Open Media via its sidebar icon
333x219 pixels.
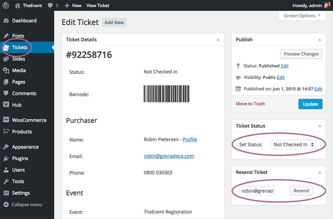tap(6, 70)
